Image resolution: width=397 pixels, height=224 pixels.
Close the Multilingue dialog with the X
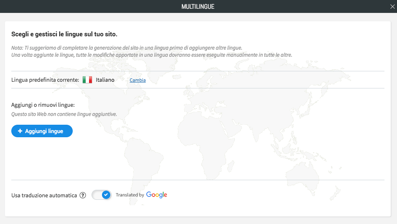(x=392, y=7)
